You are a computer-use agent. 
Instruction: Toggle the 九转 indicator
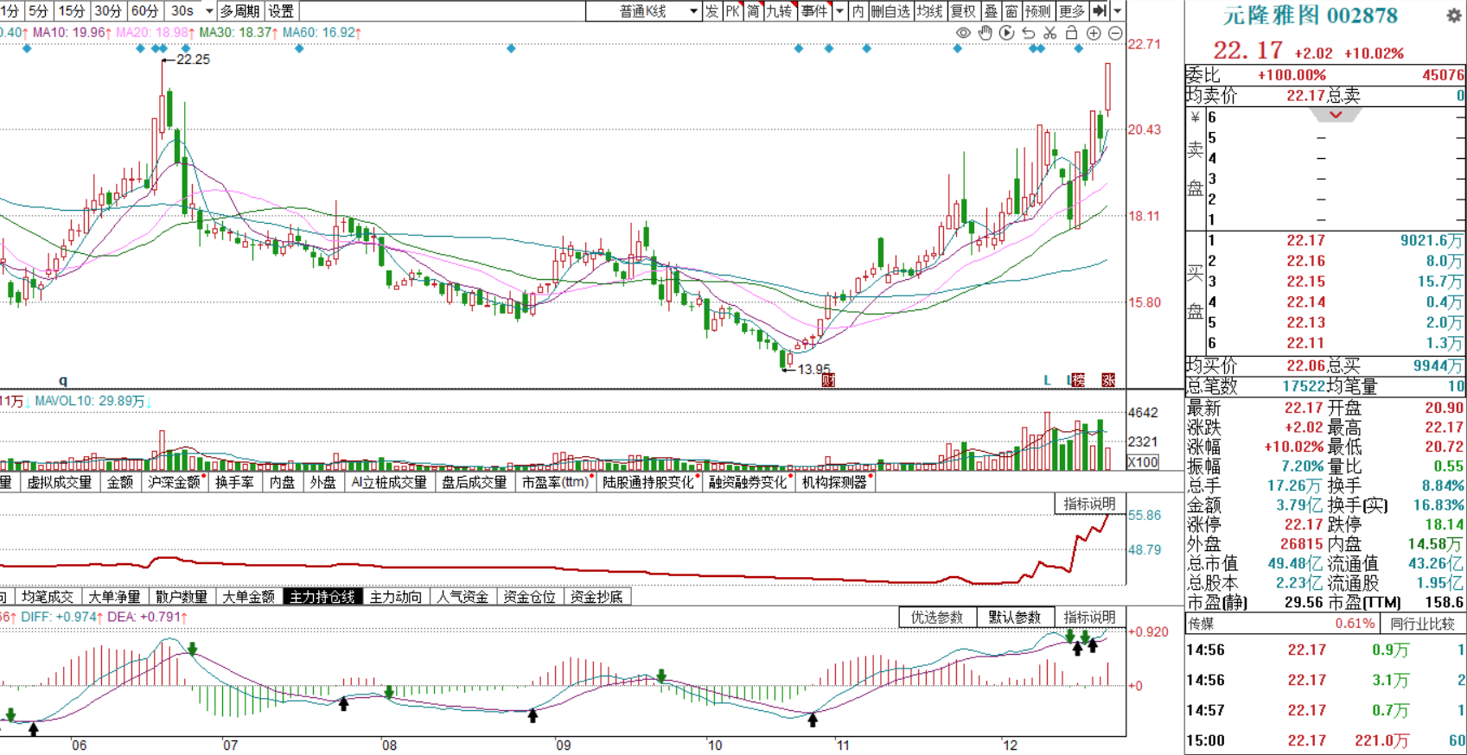tap(780, 10)
